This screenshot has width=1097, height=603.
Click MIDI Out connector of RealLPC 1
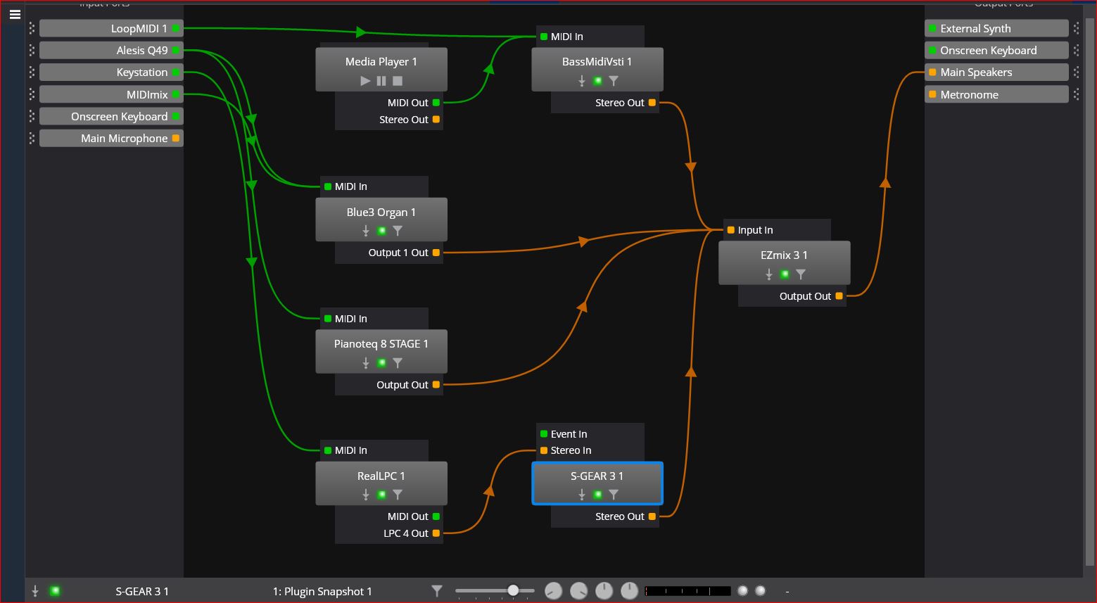click(436, 516)
